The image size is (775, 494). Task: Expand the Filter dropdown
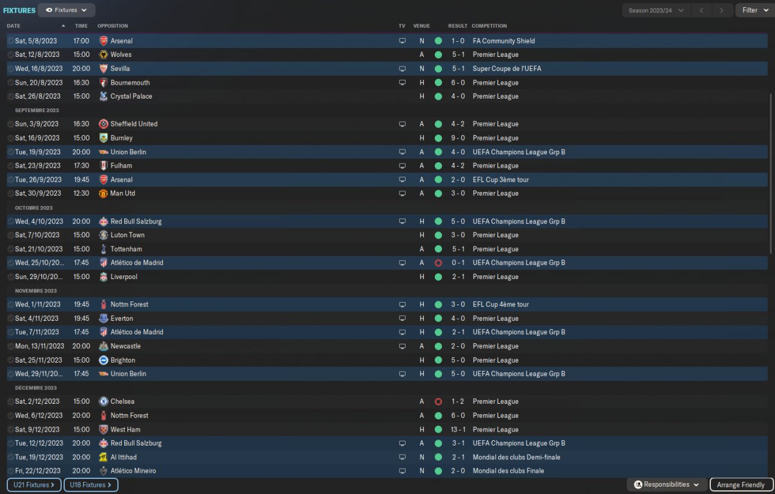pyautogui.click(x=754, y=10)
